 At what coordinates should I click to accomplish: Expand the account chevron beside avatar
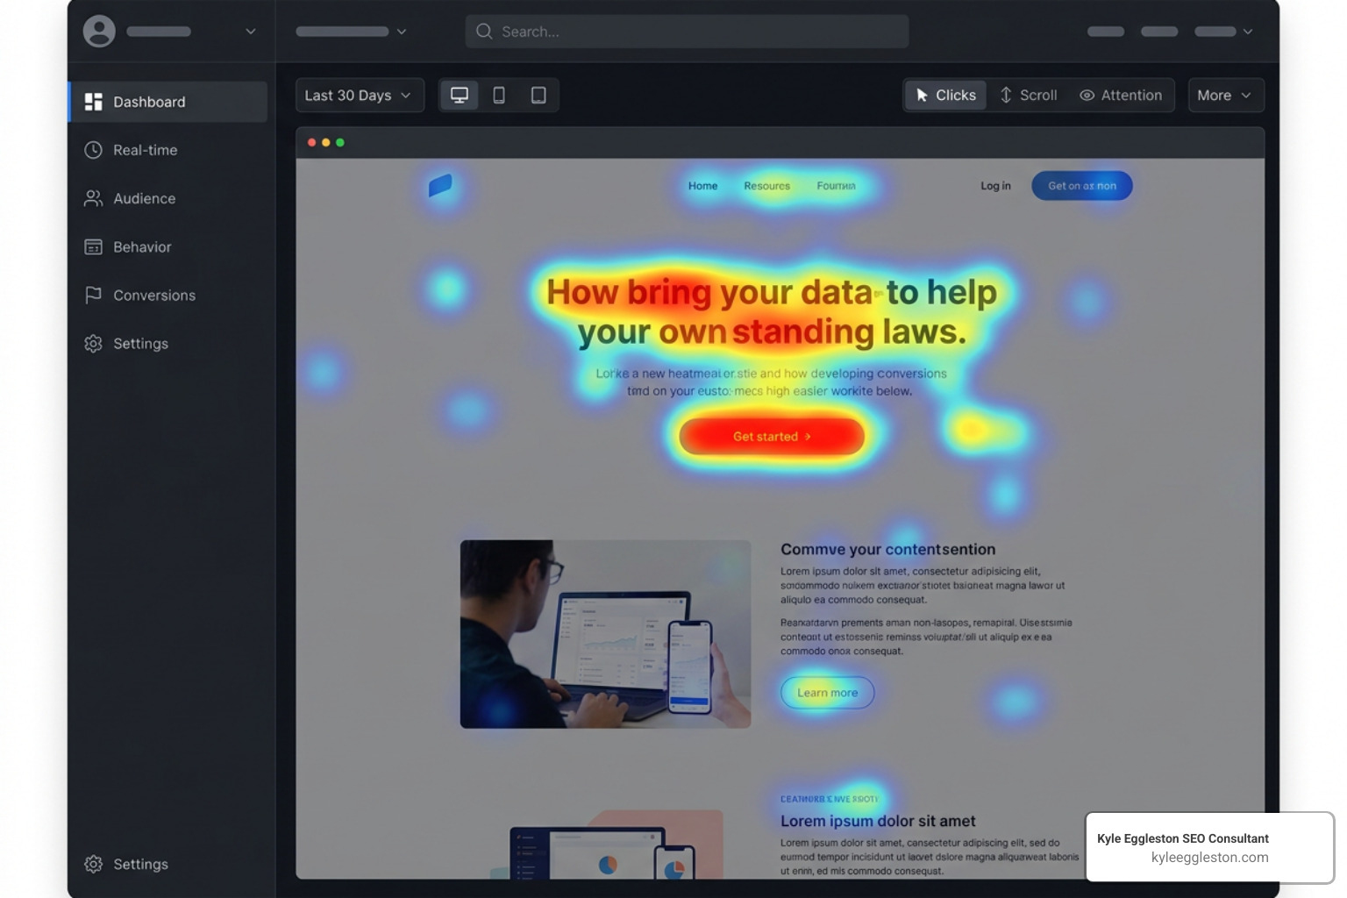[x=250, y=32]
